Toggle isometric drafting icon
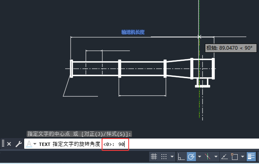259x164 pixels. [x=208, y=156]
